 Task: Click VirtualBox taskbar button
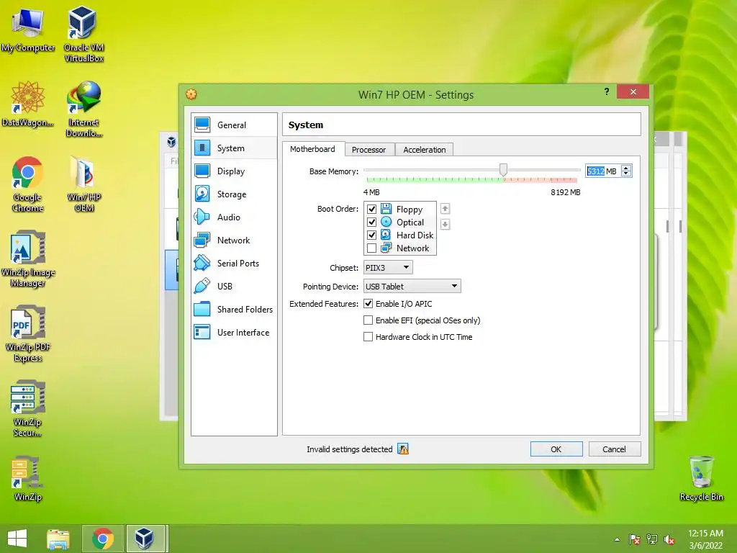coord(145,539)
